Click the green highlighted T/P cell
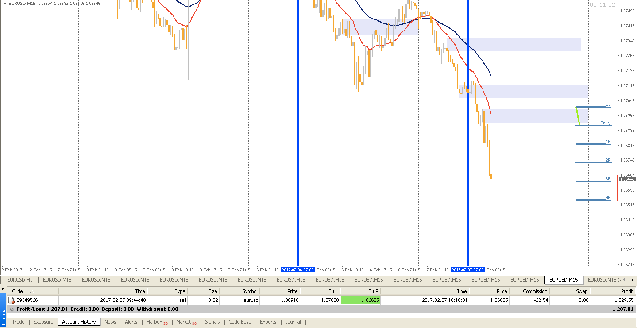 (x=360, y=300)
